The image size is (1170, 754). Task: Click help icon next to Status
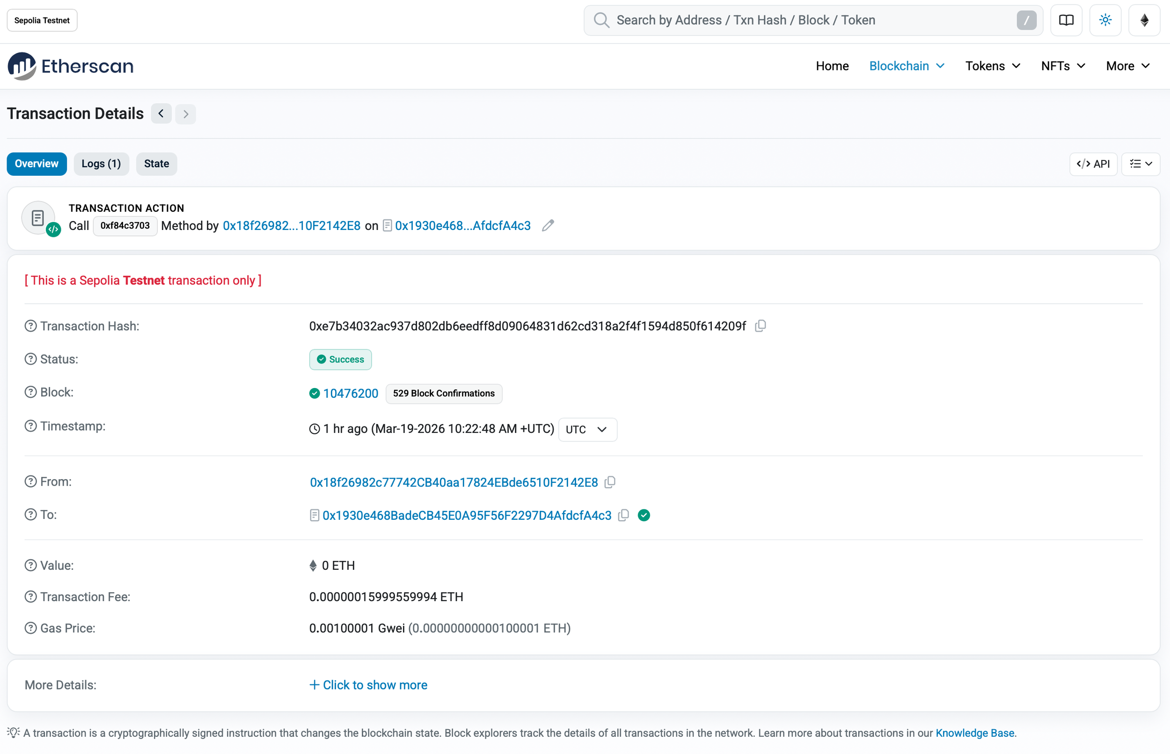[x=30, y=359]
